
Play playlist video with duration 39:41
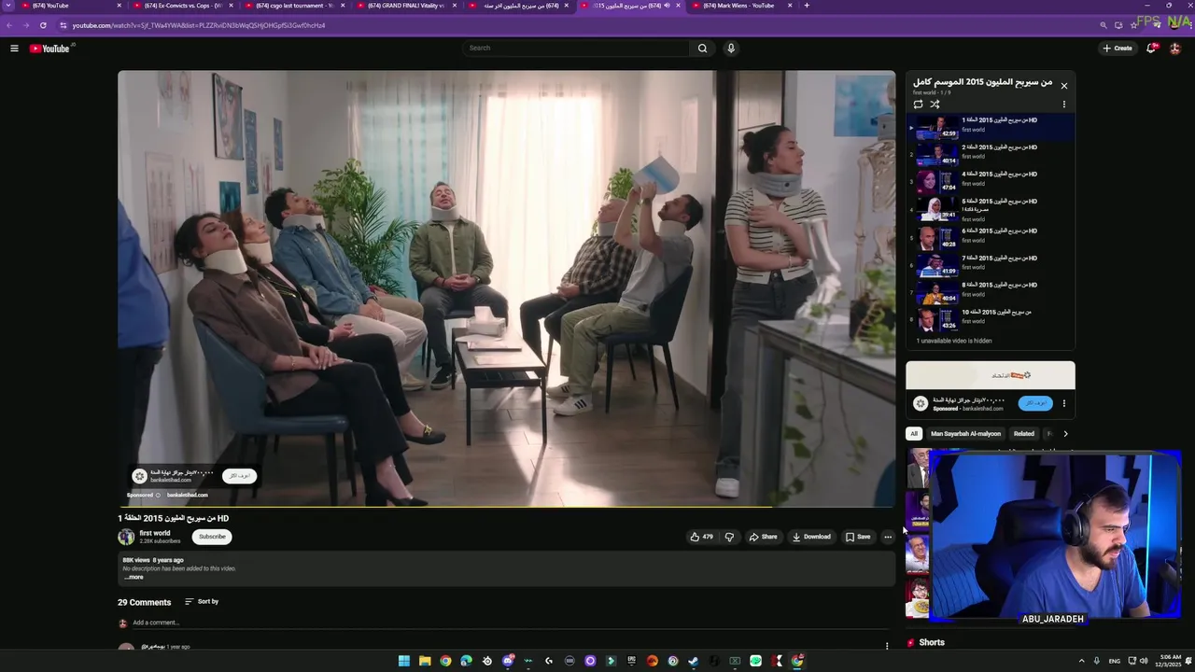[x=991, y=207]
